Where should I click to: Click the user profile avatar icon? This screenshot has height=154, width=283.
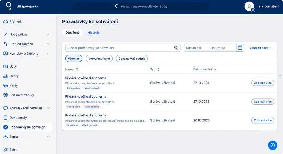(249, 6)
